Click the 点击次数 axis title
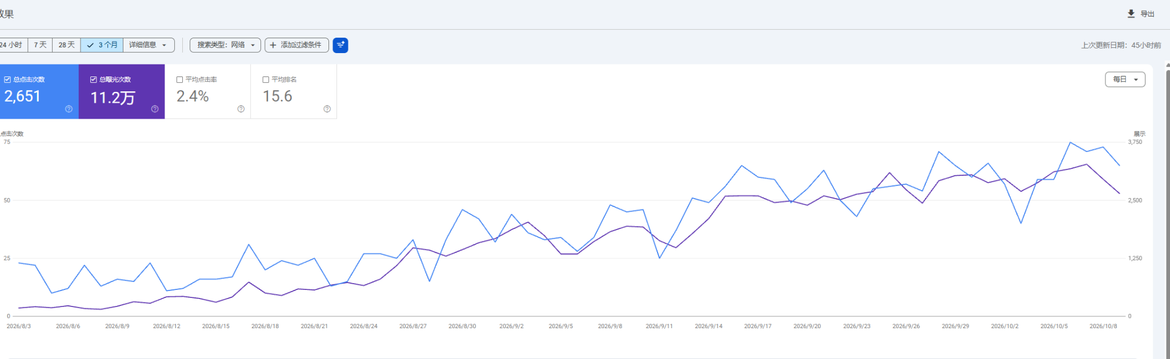Image resolution: width=1170 pixels, height=359 pixels. (x=12, y=134)
